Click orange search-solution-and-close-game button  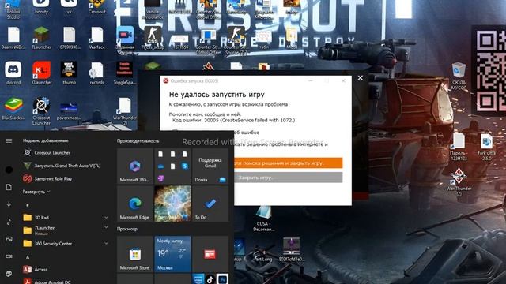[288, 163]
